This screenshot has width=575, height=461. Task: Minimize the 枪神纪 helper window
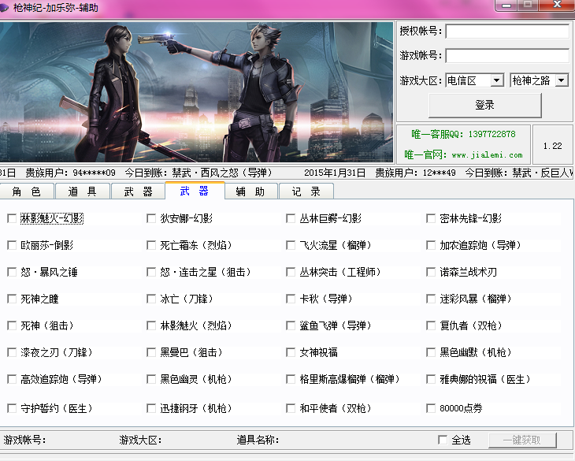506,6
